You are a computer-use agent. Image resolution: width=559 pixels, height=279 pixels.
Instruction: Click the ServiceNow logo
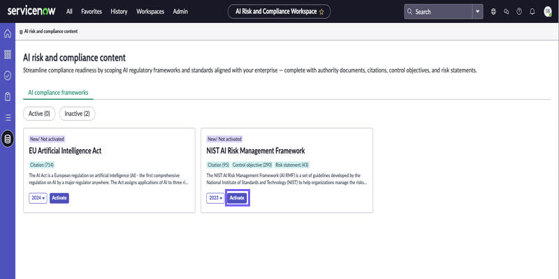pos(31,11)
